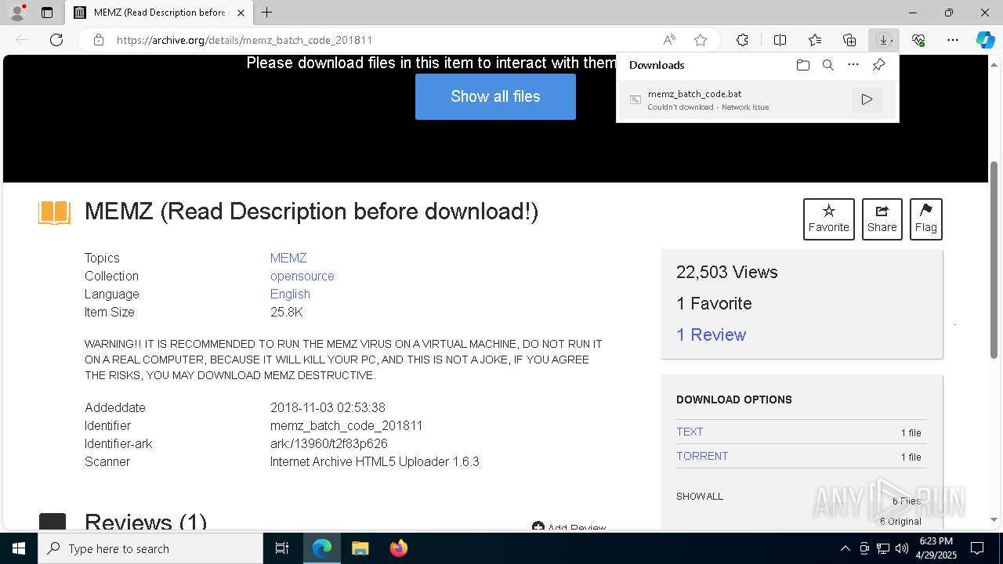Close the MEMZ browser tab

241,13
